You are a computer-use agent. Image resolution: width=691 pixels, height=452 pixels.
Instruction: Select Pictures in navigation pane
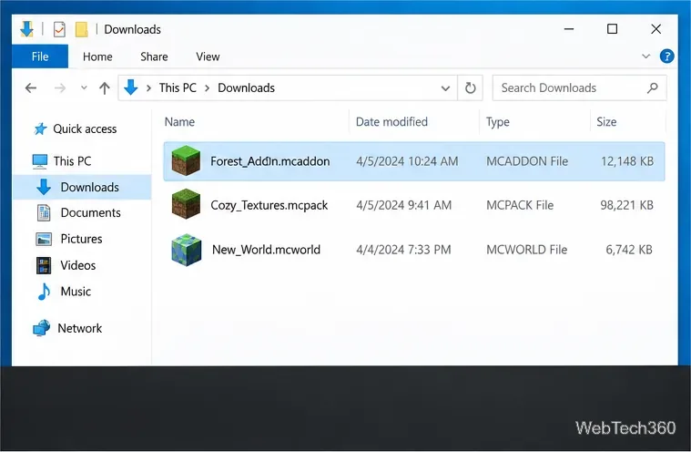pyautogui.click(x=81, y=239)
